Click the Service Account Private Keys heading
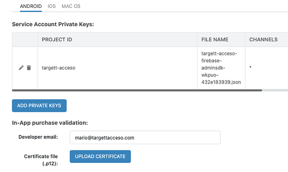This screenshot has height=172, width=288. [x=53, y=24]
